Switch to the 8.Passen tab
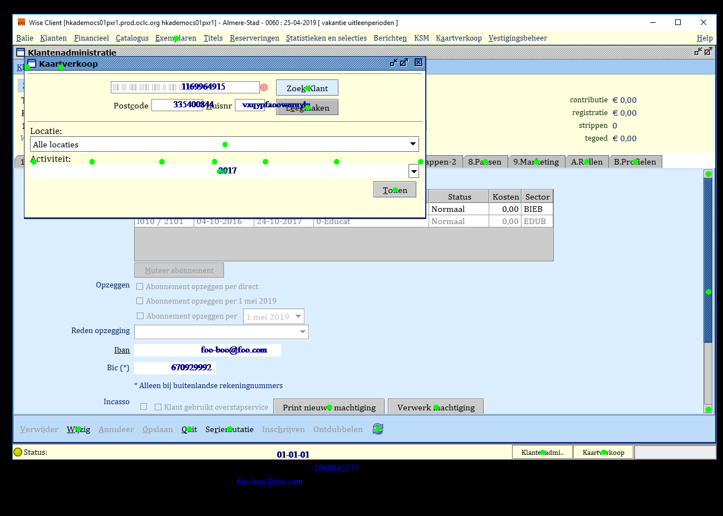 (485, 162)
